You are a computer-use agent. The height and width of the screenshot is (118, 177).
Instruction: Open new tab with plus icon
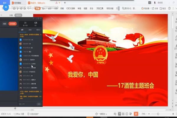(65, 3)
